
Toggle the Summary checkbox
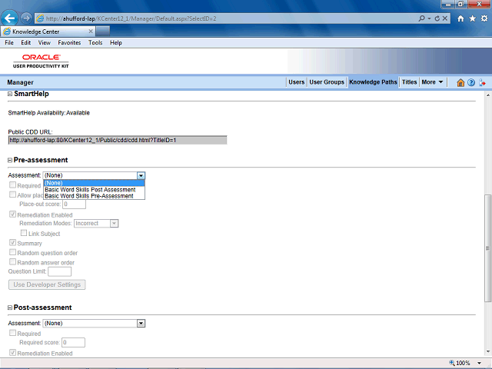click(12, 243)
